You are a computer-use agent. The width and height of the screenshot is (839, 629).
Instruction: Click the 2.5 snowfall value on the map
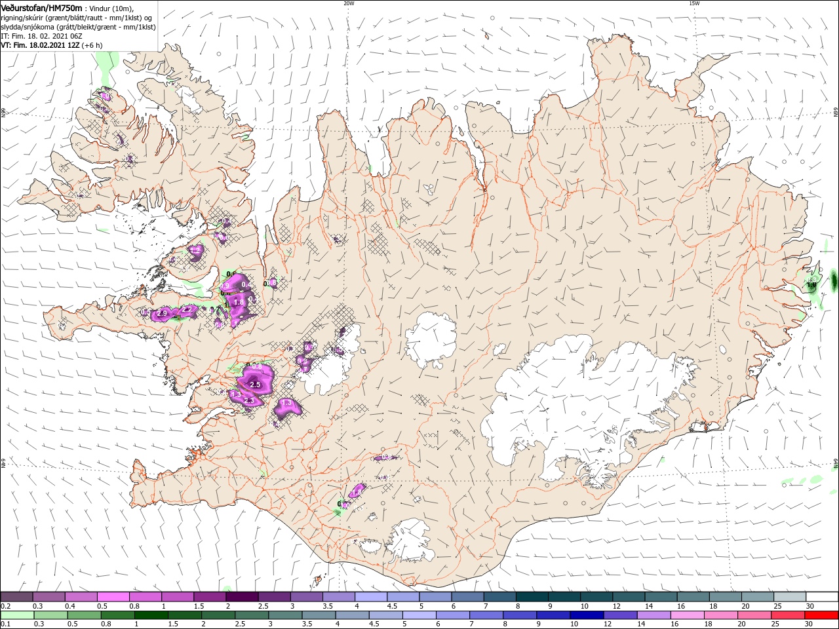point(256,385)
